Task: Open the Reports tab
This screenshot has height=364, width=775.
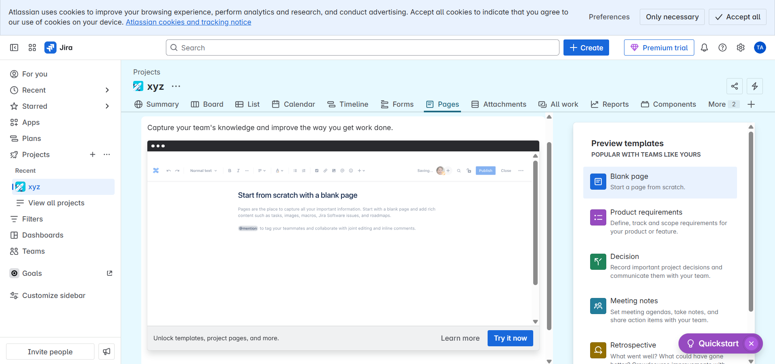Action: coord(610,104)
